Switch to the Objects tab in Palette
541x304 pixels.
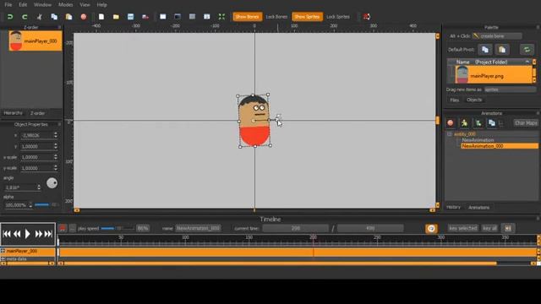(474, 100)
